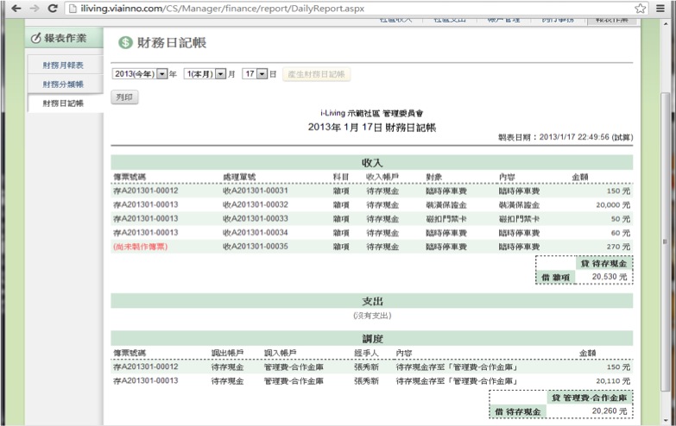
Task: Click the 經手人 column header
Action: tap(366, 354)
